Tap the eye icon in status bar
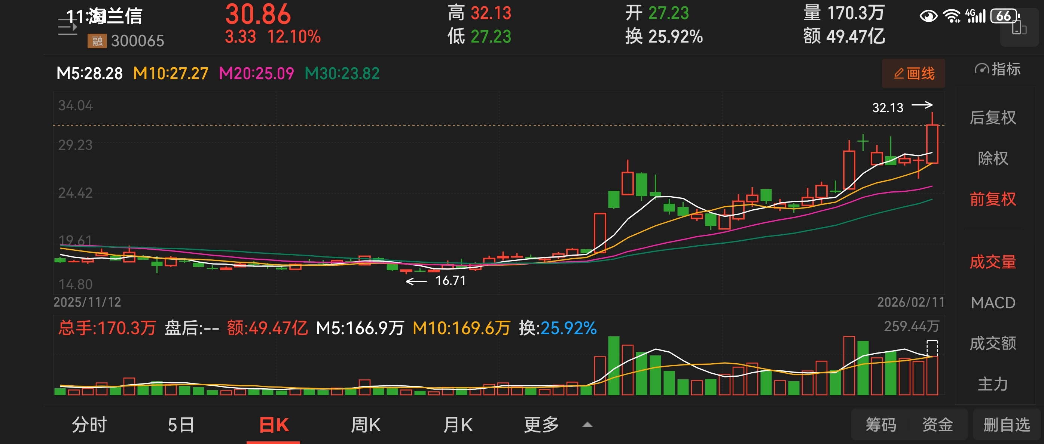This screenshot has height=444, width=1044. point(928,16)
